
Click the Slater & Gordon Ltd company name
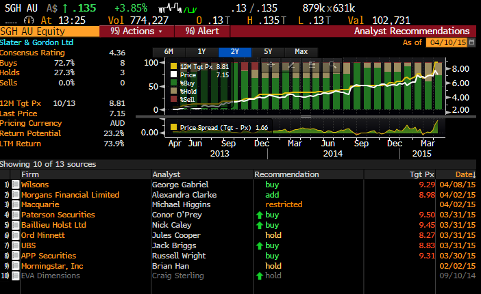tap(36, 42)
